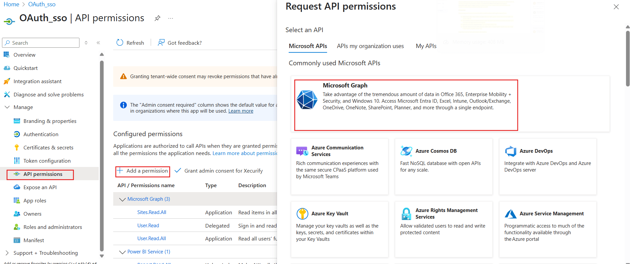Click the API / Permissions name column header
This screenshot has width=630, height=264.
pyautogui.click(x=146, y=185)
